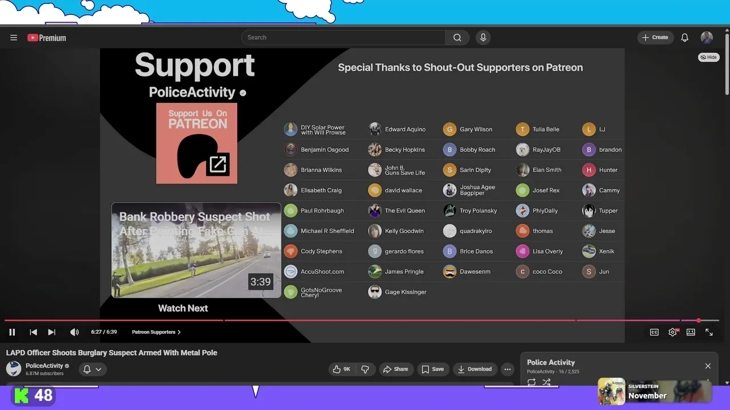Image resolution: width=730 pixels, height=410 pixels.
Task: Click Lisa Overly pink avatar
Action: 522,251
